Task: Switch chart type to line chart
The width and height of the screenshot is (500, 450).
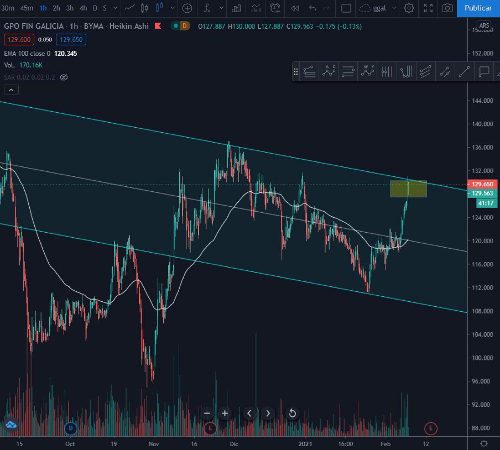Action: (x=129, y=8)
